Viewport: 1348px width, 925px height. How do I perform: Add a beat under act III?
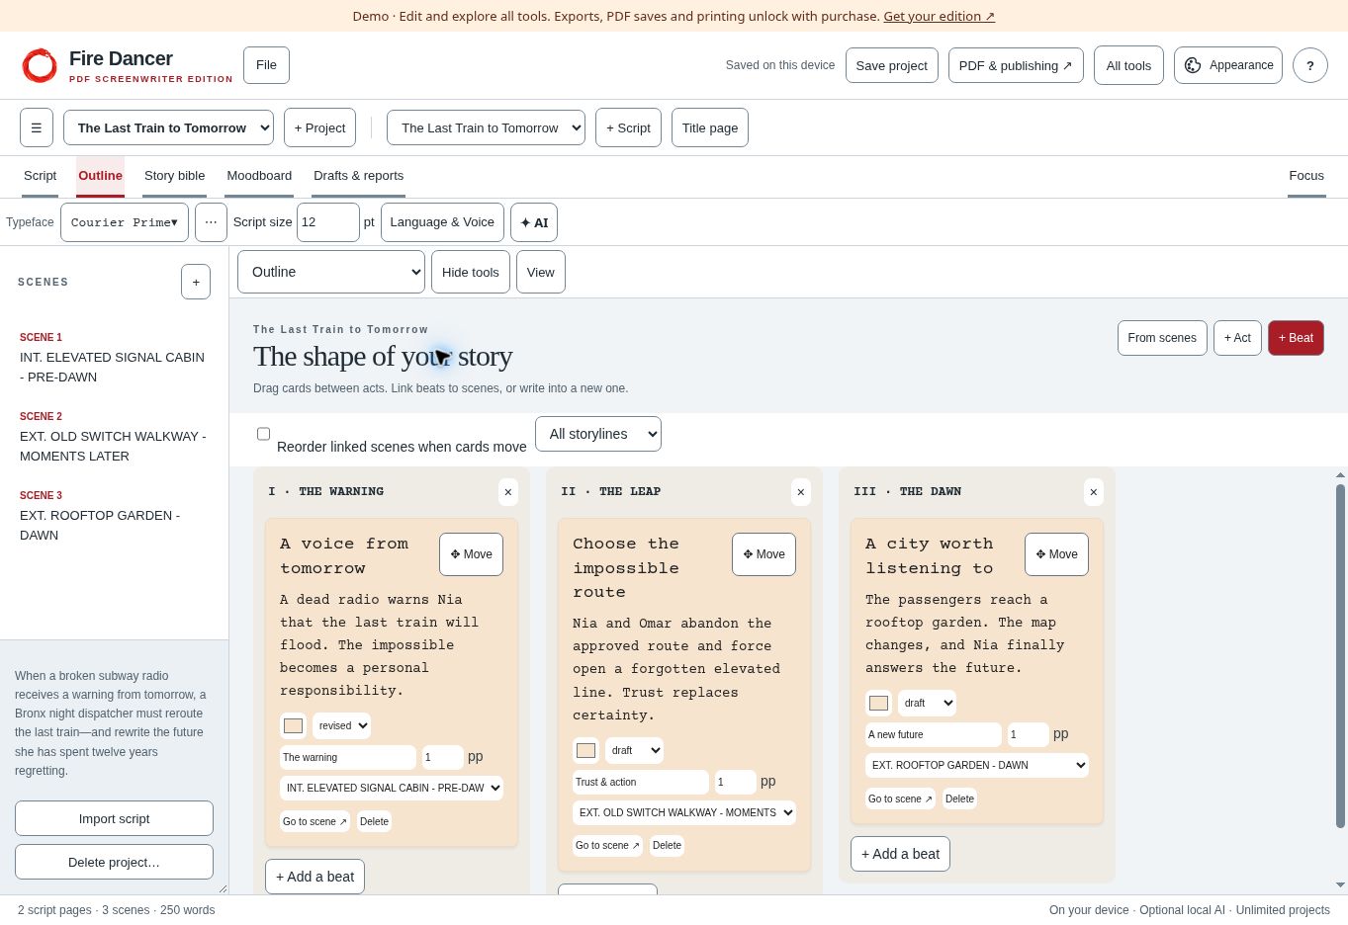point(900,854)
